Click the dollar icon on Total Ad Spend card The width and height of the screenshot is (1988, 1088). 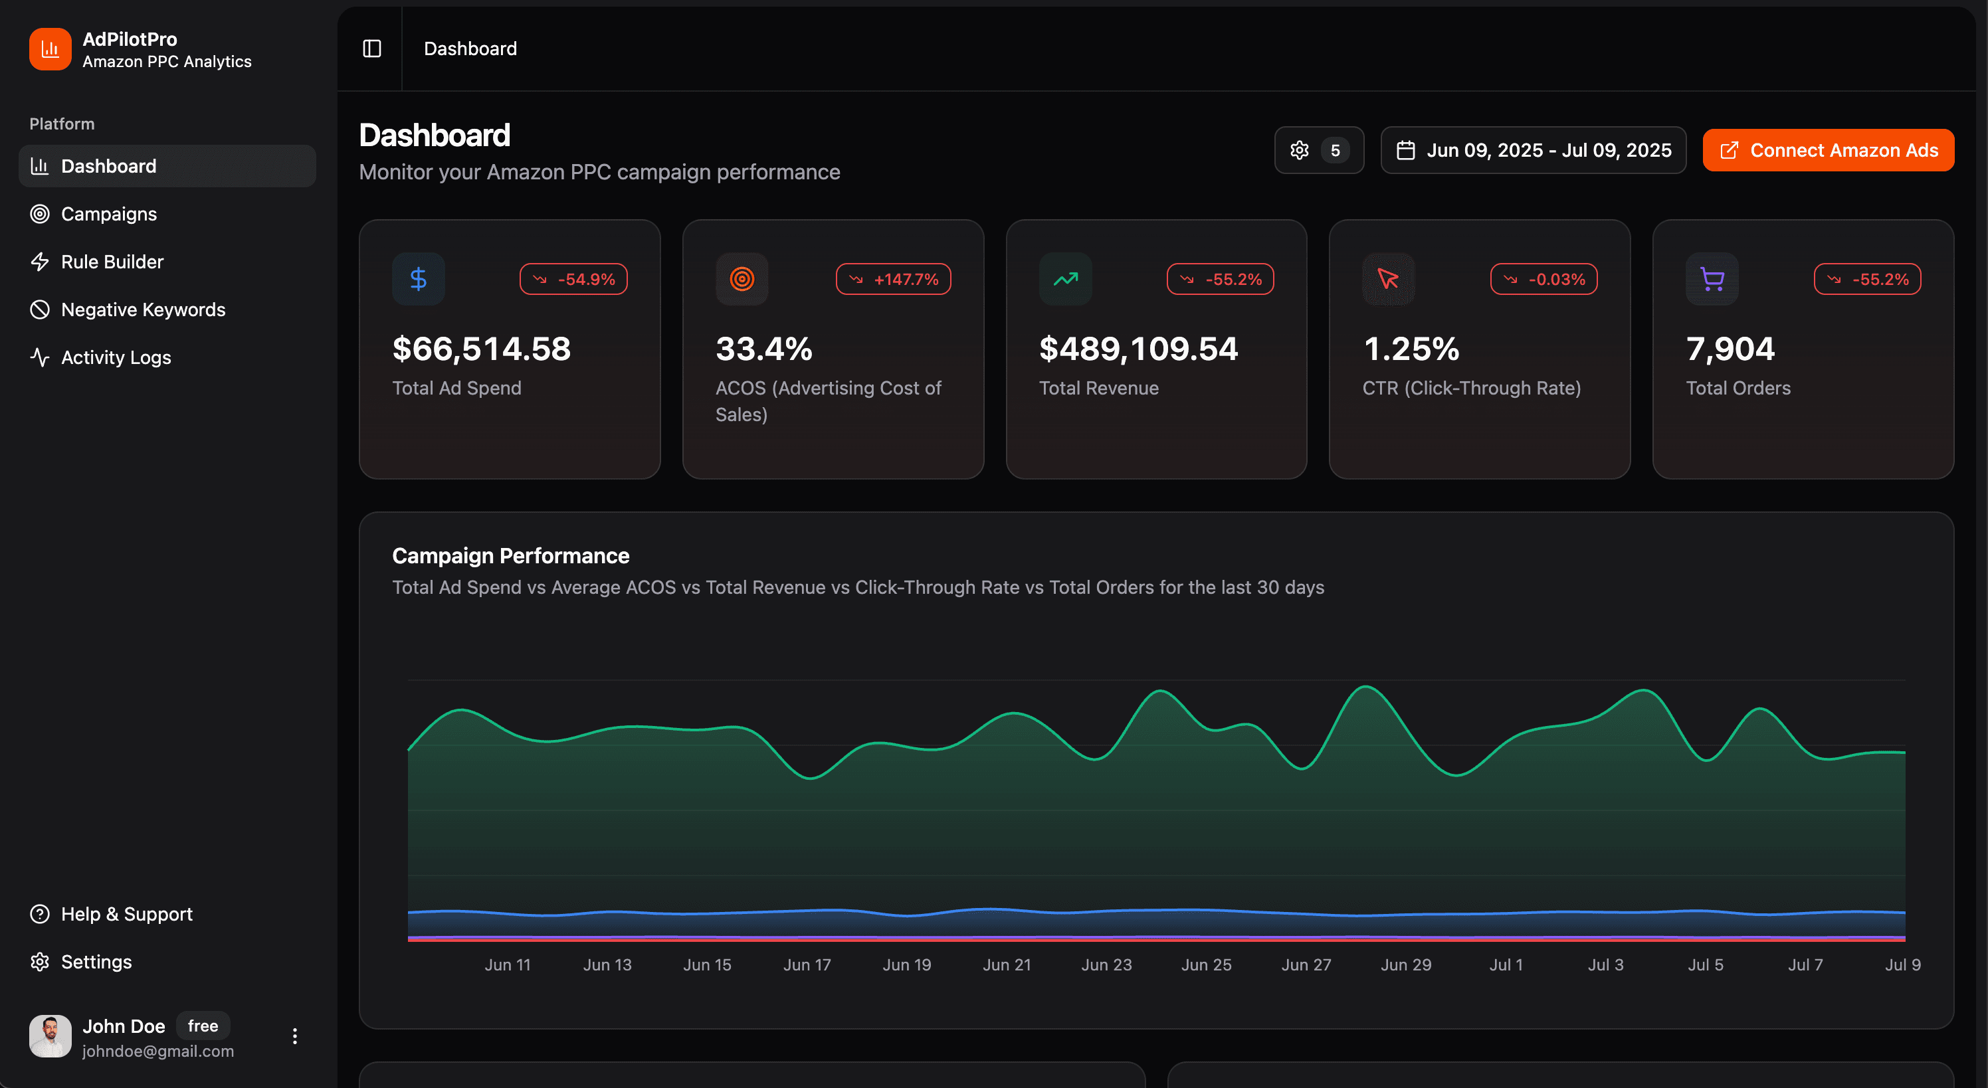[417, 278]
